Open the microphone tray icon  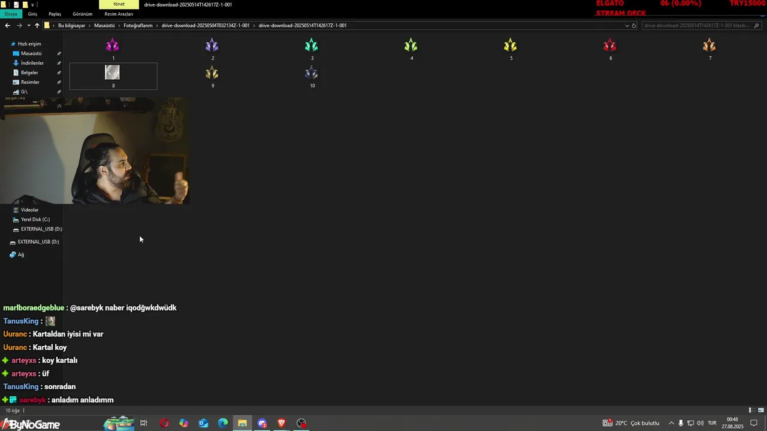point(681,423)
